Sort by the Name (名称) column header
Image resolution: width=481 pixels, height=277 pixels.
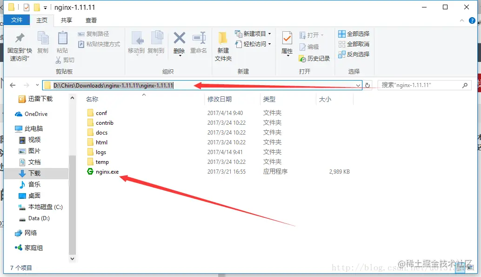click(x=92, y=99)
